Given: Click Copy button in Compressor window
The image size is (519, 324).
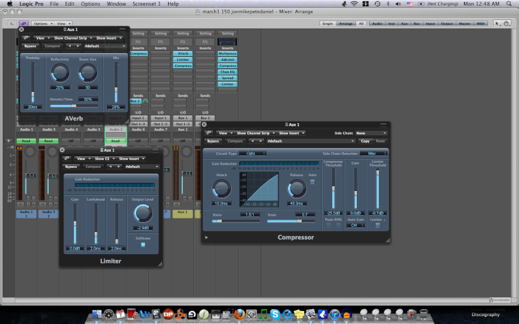Looking at the screenshot, I should click(365, 141).
